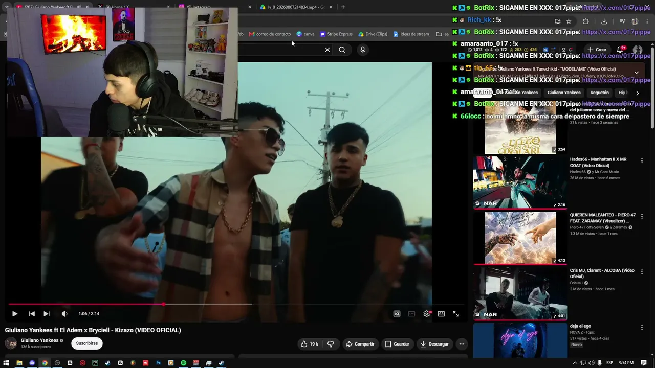The image size is (655, 368).
Task: Clear the YouTube search box
Action: coord(327,50)
